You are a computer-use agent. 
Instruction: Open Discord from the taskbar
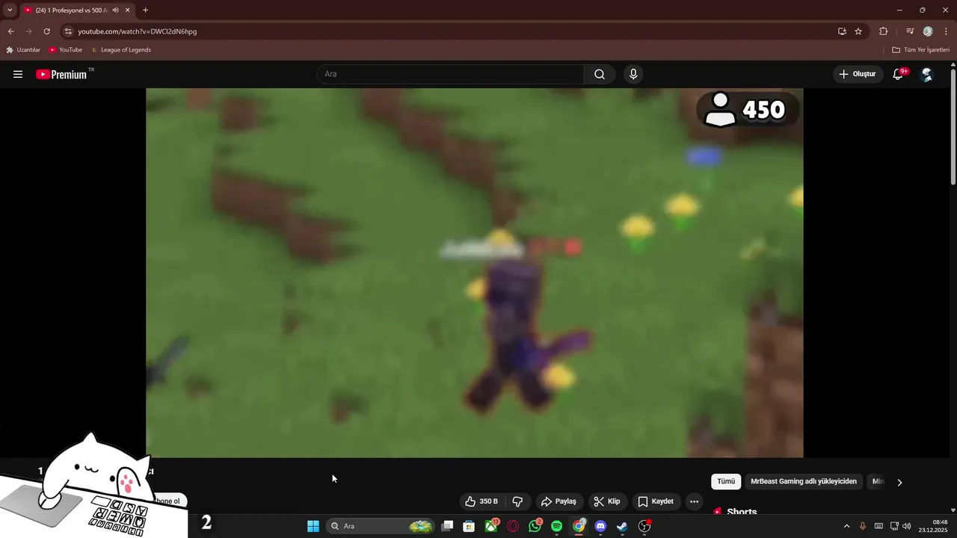pos(600,526)
